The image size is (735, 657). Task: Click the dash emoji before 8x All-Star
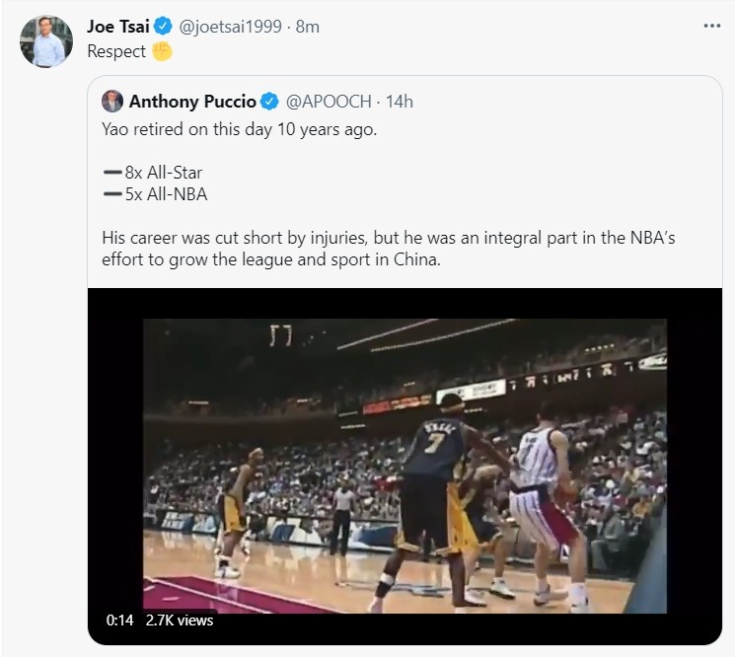click(111, 173)
